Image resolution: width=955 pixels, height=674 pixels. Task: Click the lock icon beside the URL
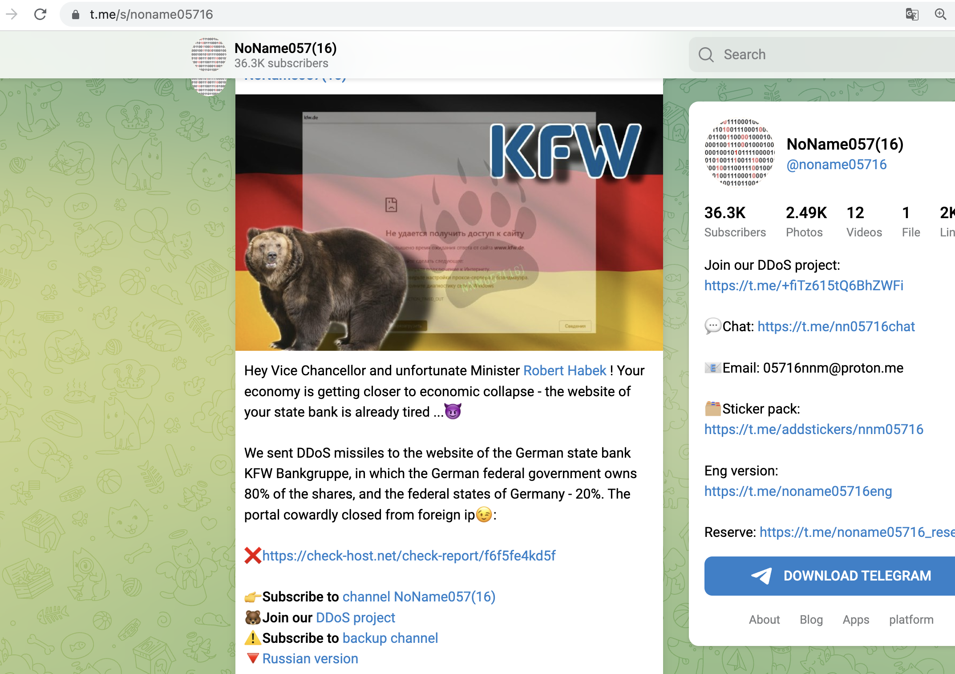pyautogui.click(x=76, y=15)
